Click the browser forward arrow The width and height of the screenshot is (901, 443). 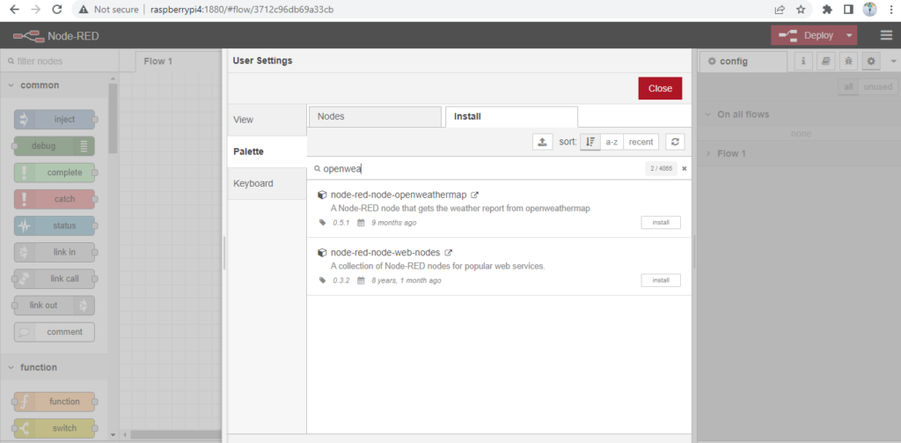point(35,9)
